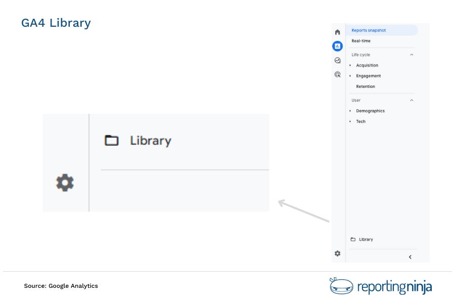Image resolution: width=455 pixels, height=303 pixels.
Task: Click the 'GA4 Library' title
Action: coord(56,23)
